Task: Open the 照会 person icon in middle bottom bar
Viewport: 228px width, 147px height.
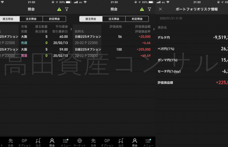Action: click(x=134, y=142)
